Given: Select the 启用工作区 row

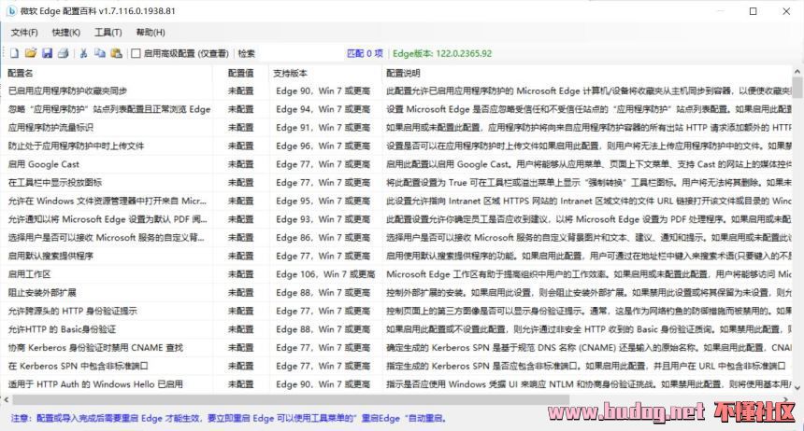Looking at the screenshot, I should [x=397, y=274].
